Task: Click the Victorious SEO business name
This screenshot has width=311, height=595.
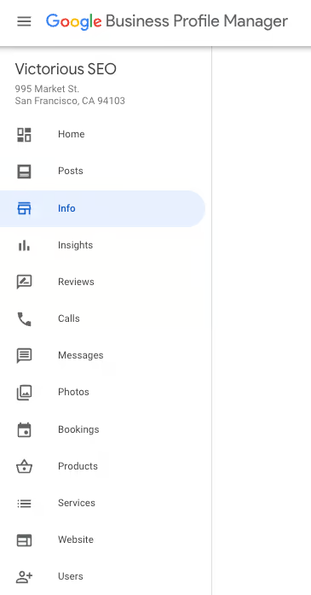Action: click(66, 69)
